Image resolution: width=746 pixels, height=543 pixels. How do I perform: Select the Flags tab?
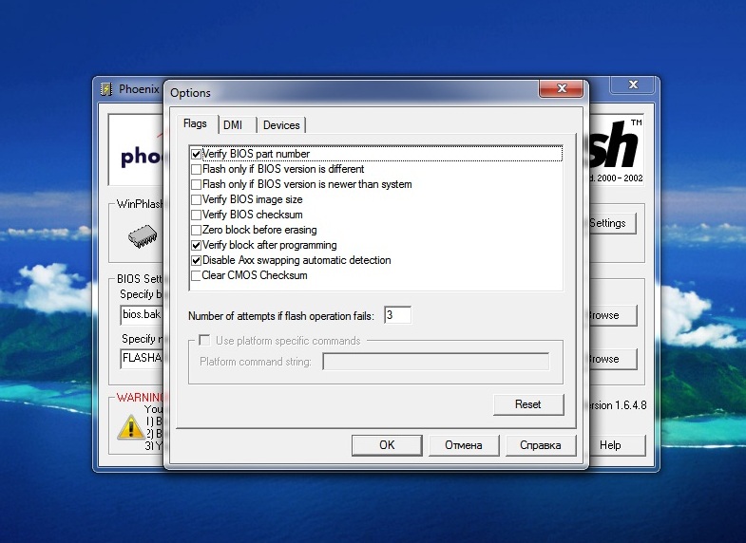(195, 124)
